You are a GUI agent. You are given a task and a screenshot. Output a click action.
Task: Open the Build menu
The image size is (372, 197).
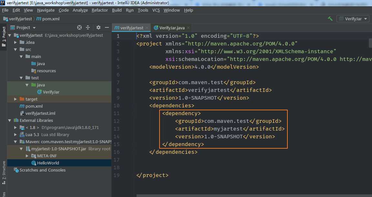(117, 10)
